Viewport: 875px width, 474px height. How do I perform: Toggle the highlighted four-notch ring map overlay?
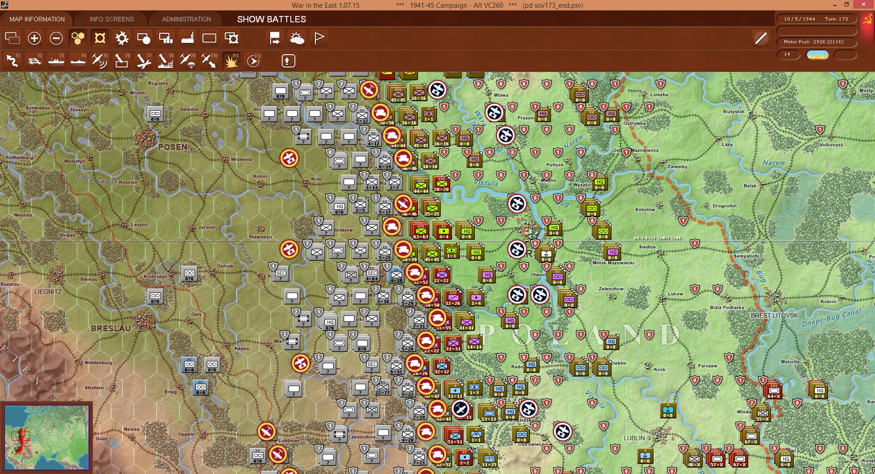click(100, 38)
